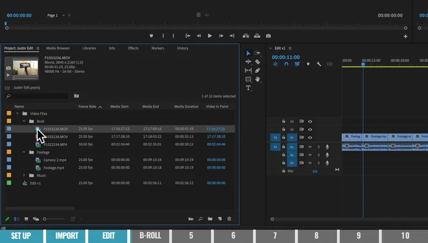Switch to Libraries tab
Viewport: 428px width, 243px height.
pos(89,48)
